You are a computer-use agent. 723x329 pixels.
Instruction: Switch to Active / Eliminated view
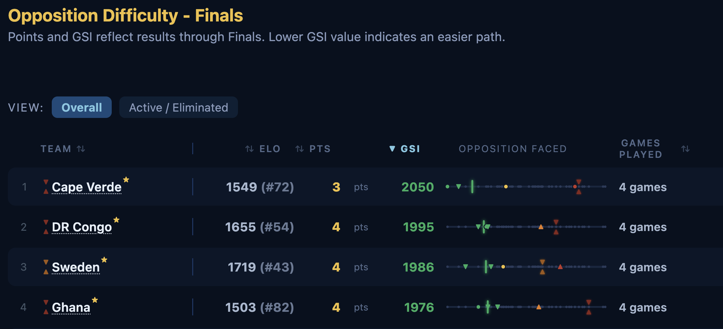pos(179,107)
